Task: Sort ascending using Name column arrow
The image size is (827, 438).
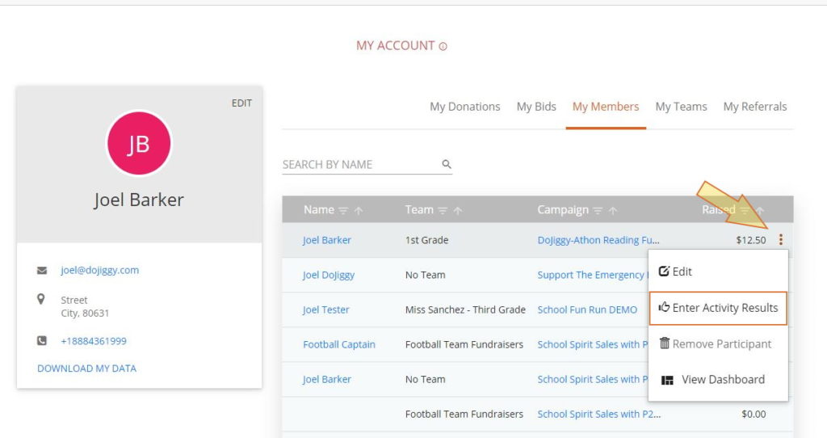Action: (359, 211)
